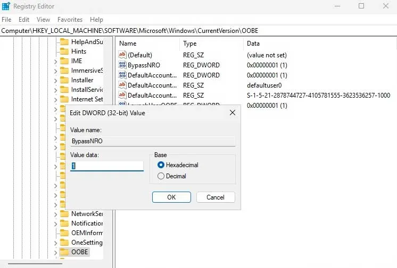
Task: Open the Favorites menu
Action: pyautogui.click(x=70, y=20)
